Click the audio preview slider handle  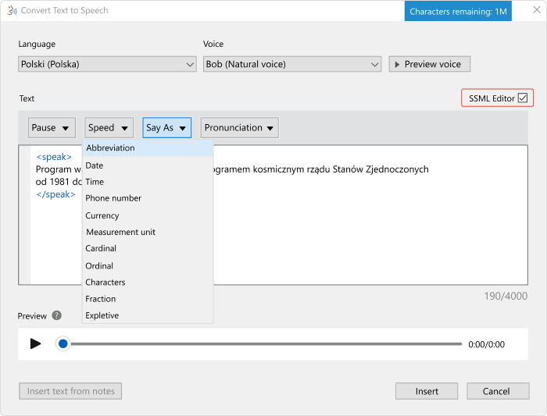(x=63, y=343)
